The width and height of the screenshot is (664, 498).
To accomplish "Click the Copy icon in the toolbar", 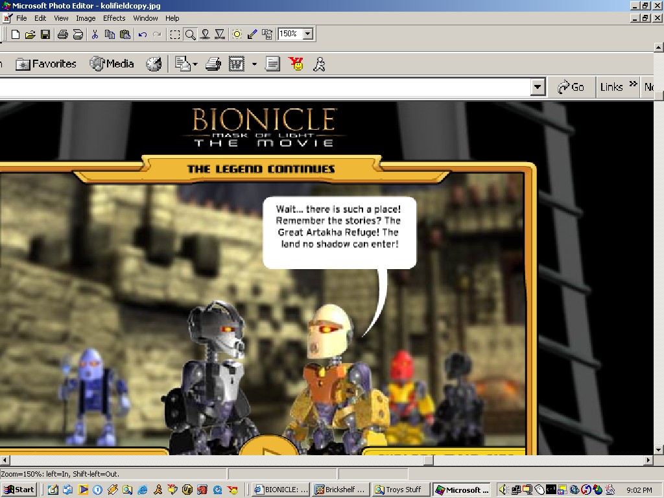I will click(110, 34).
